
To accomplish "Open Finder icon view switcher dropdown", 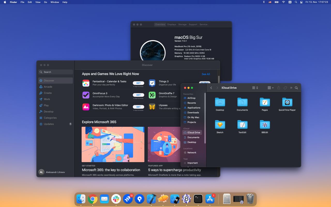I will pyautogui.click(x=255, y=88).
